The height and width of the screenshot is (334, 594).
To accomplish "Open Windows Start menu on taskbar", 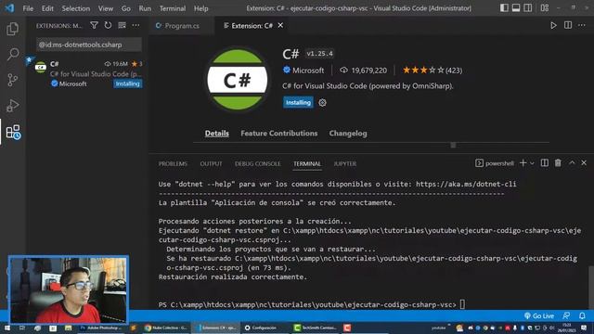I will [6, 328].
